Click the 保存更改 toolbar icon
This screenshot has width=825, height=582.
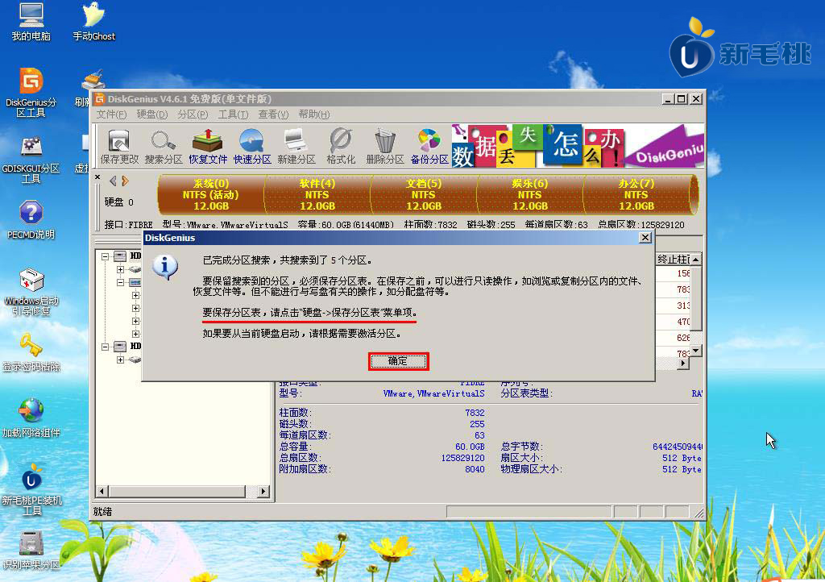(119, 146)
